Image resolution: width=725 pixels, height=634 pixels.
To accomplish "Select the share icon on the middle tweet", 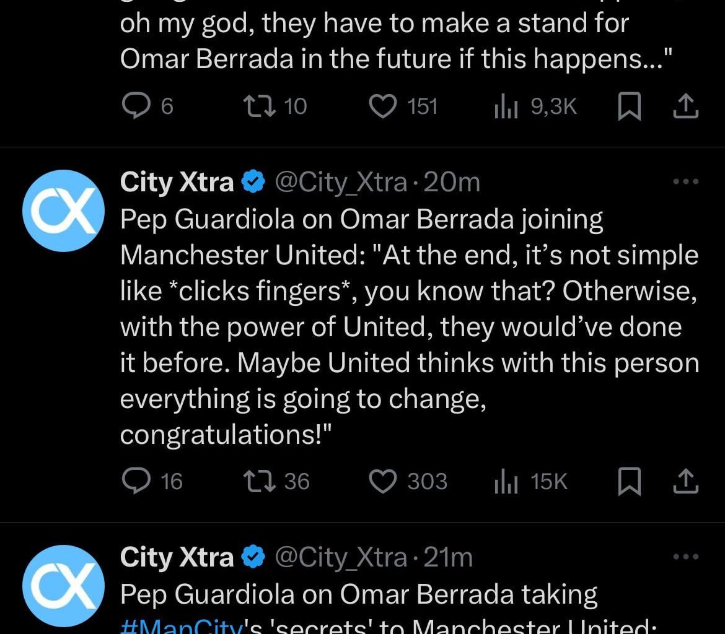I will pos(685,481).
